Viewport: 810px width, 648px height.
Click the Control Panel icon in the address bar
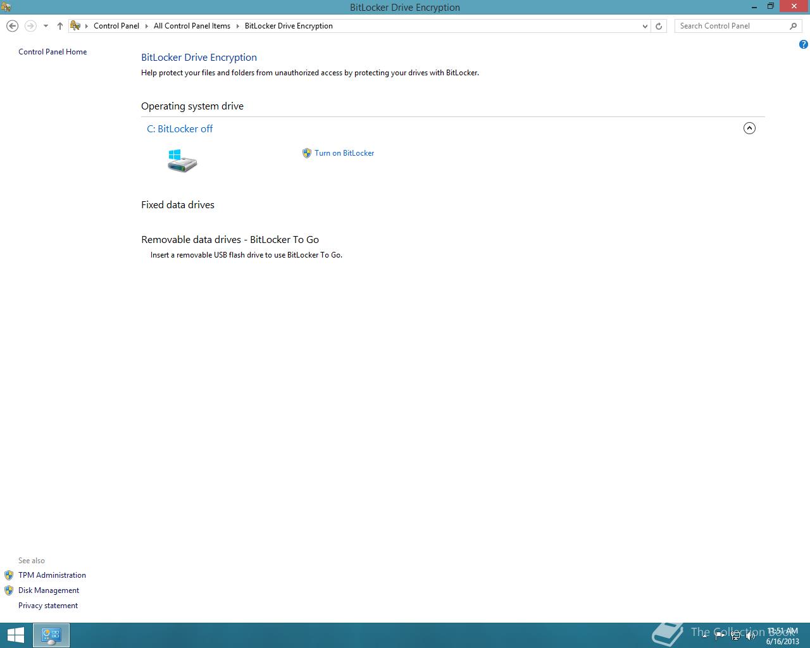click(x=75, y=26)
